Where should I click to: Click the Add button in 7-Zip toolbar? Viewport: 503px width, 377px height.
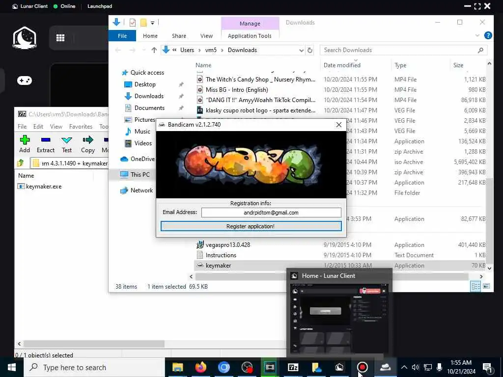click(x=25, y=144)
